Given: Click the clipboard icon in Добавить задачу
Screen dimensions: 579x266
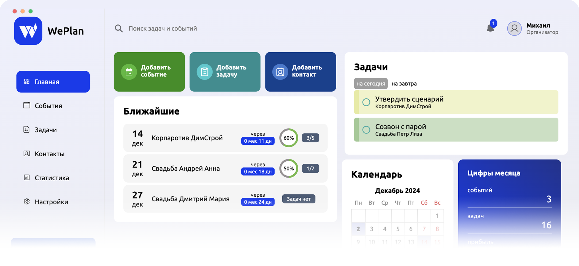Looking at the screenshot, I should point(204,72).
